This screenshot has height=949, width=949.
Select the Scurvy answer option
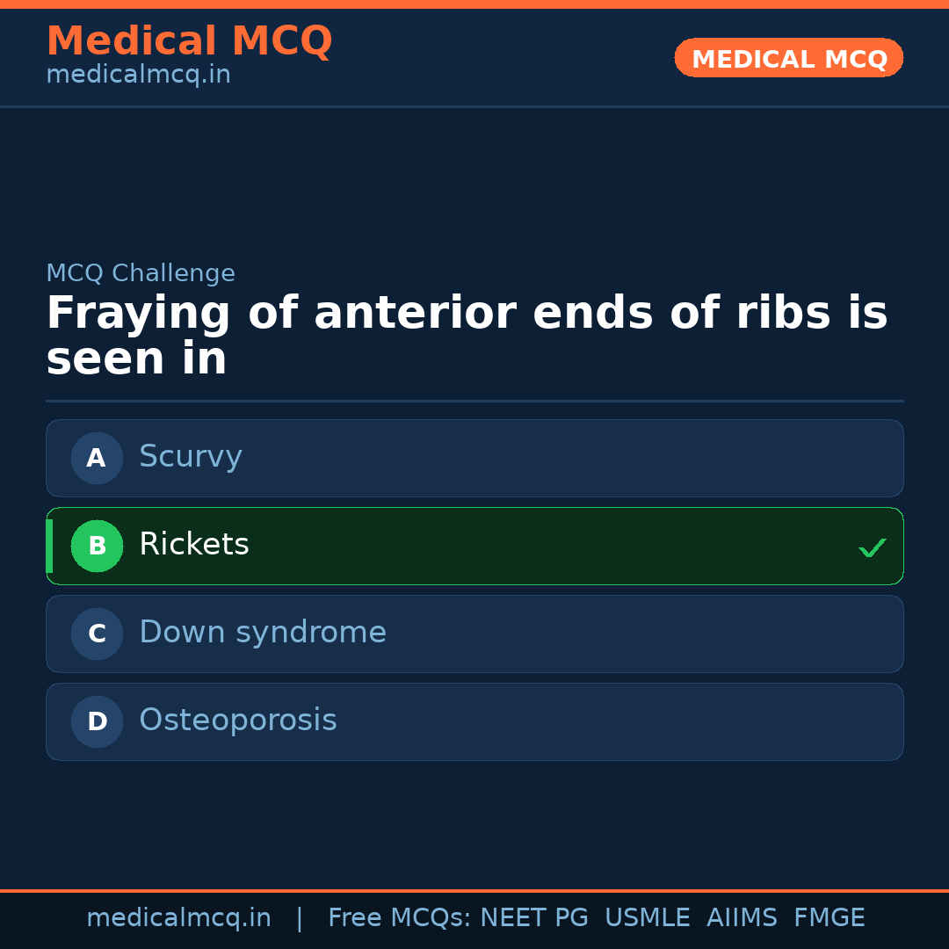(191, 457)
